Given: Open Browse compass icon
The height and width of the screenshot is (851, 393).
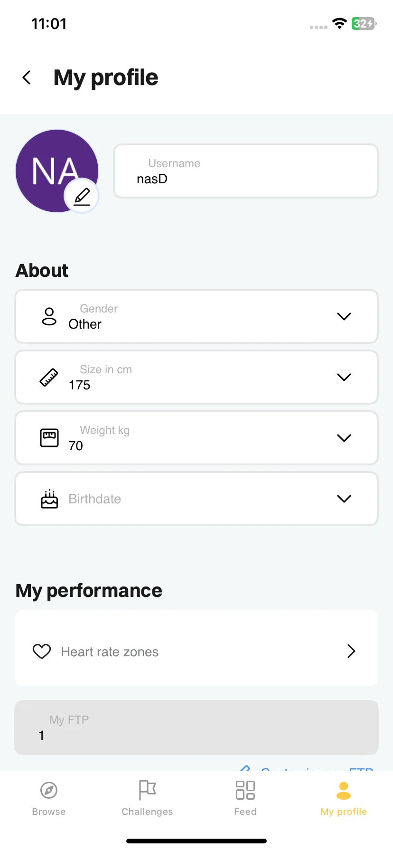Looking at the screenshot, I should (49, 790).
